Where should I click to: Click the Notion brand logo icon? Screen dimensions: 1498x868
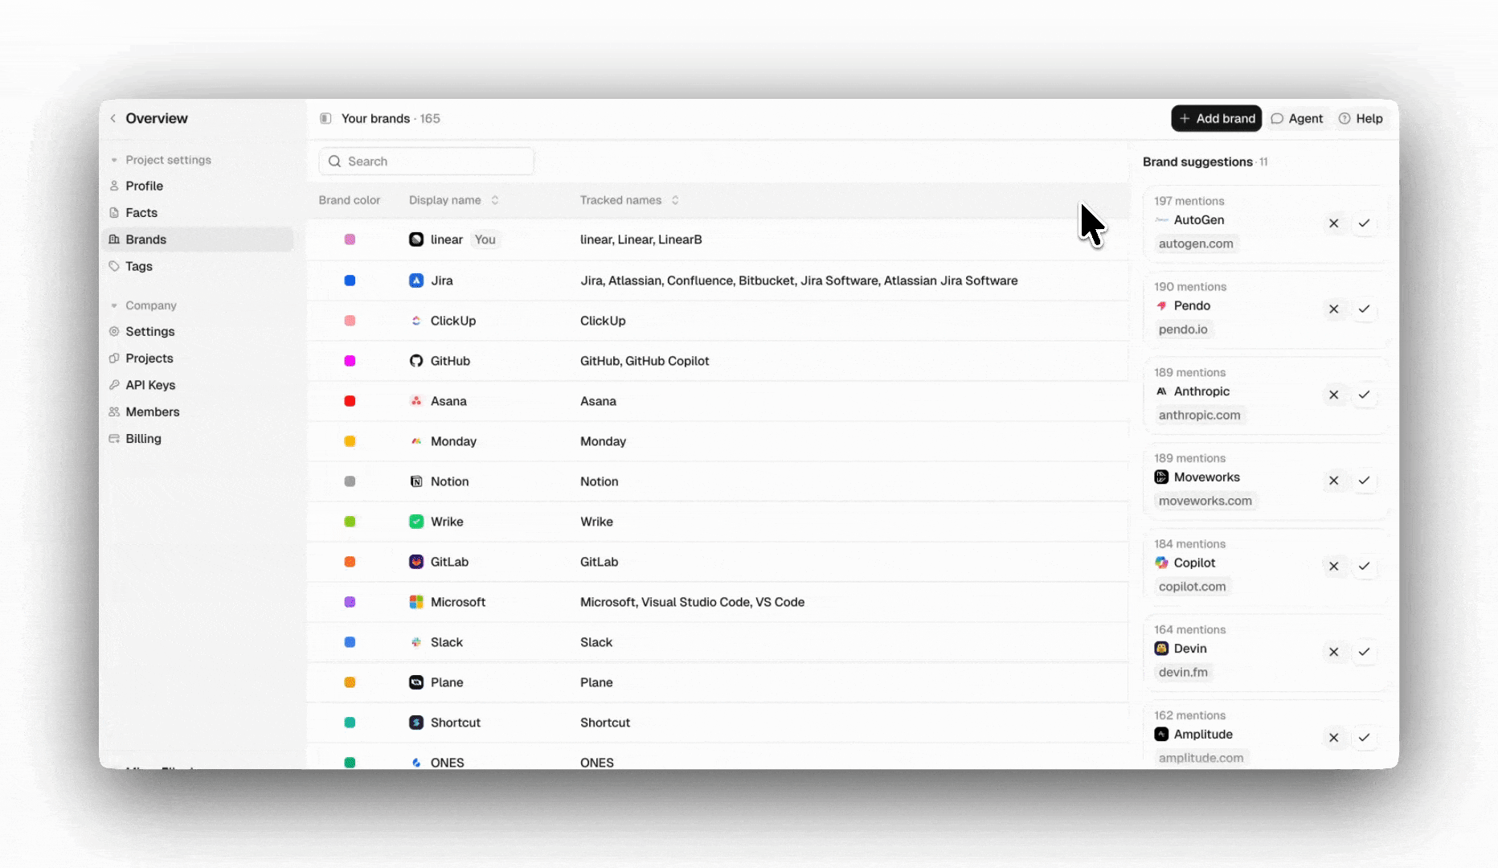coord(416,481)
